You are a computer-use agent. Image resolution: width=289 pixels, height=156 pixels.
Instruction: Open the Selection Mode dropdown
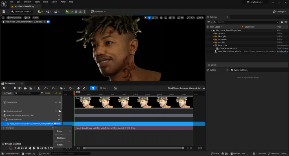tap(21, 12)
